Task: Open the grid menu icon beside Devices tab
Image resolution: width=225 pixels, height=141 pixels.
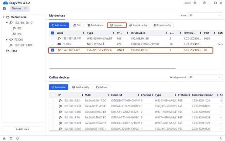Action: coord(5,8)
